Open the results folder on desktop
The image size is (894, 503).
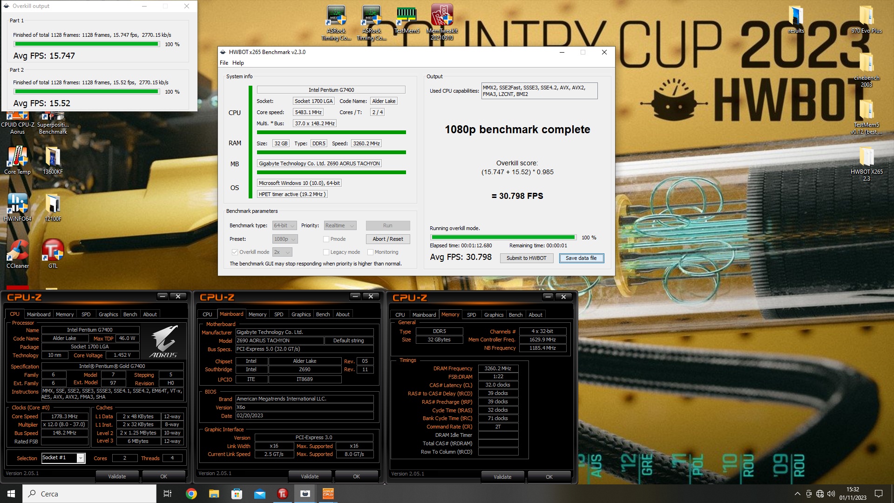[x=796, y=19]
